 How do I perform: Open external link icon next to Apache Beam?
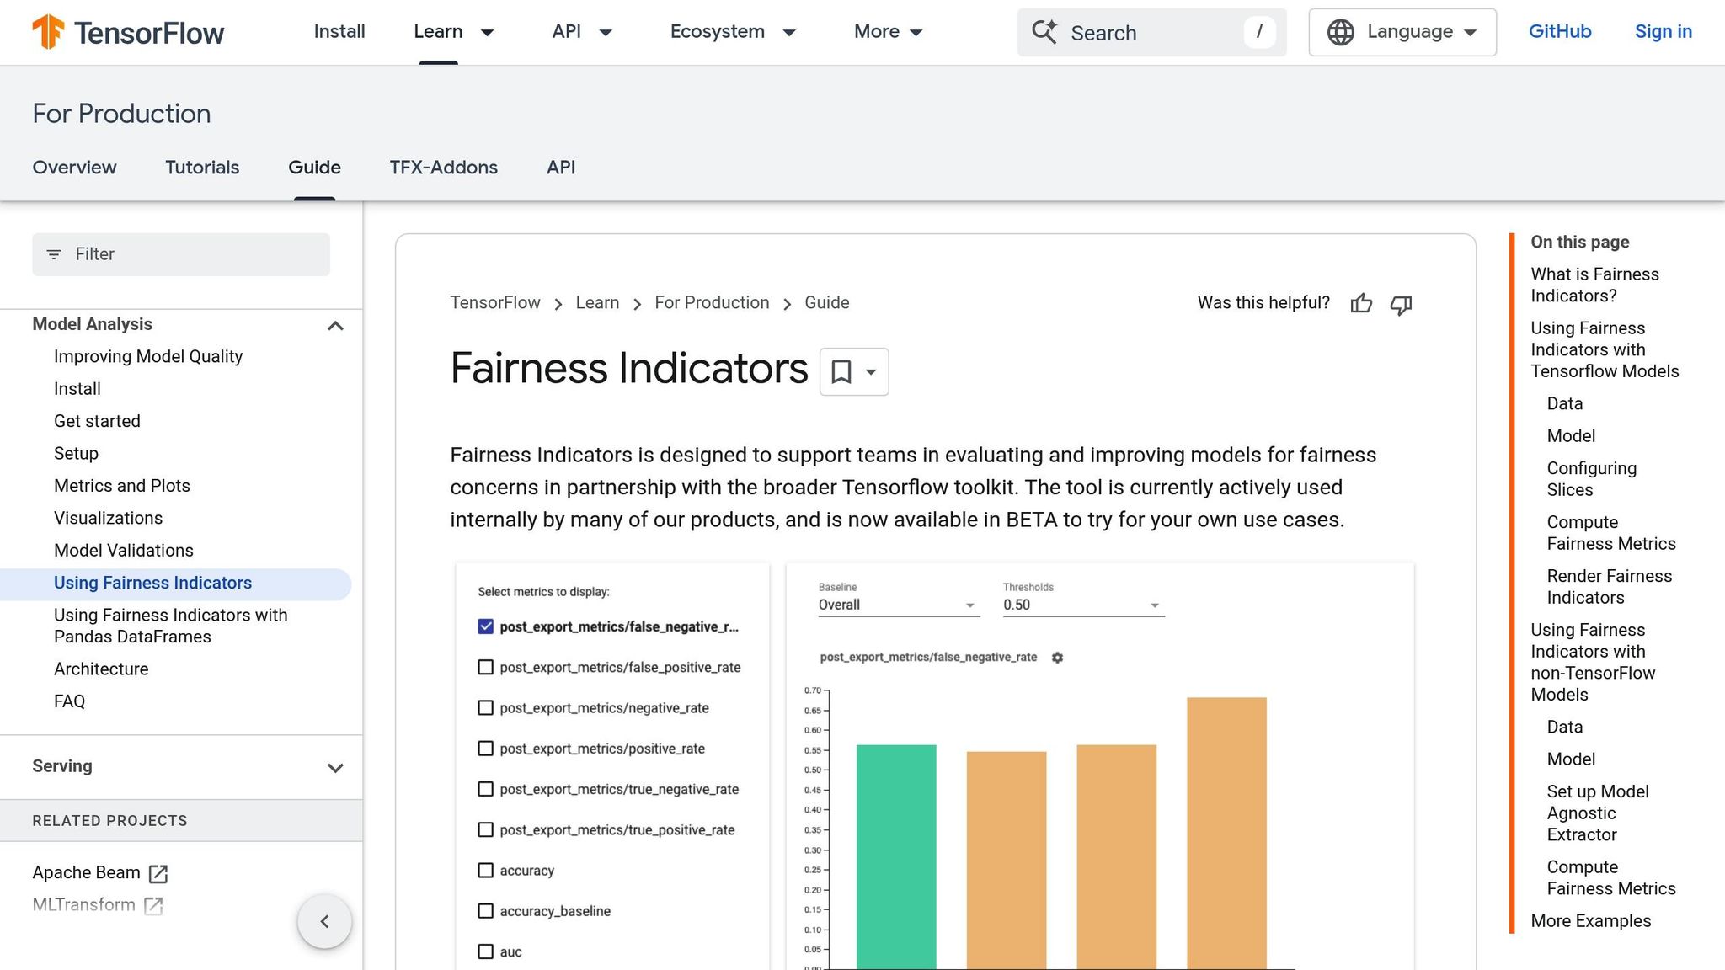158,873
